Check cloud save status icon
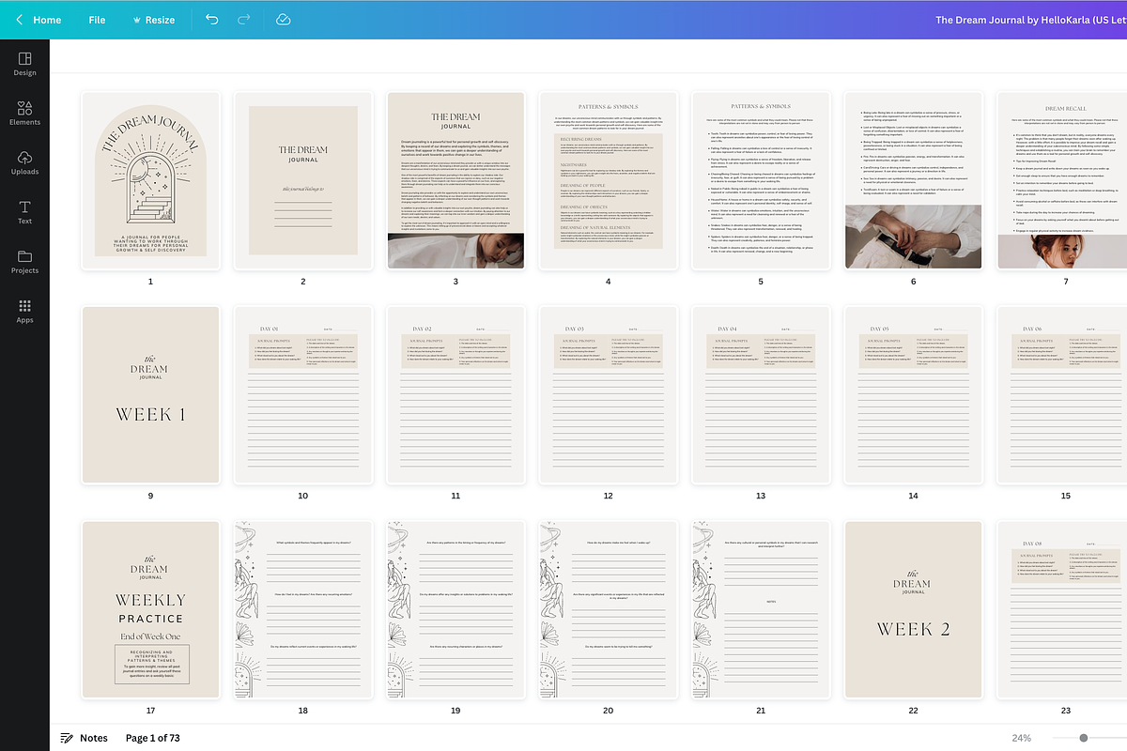This screenshot has width=1127, height=751. (284, 20)
